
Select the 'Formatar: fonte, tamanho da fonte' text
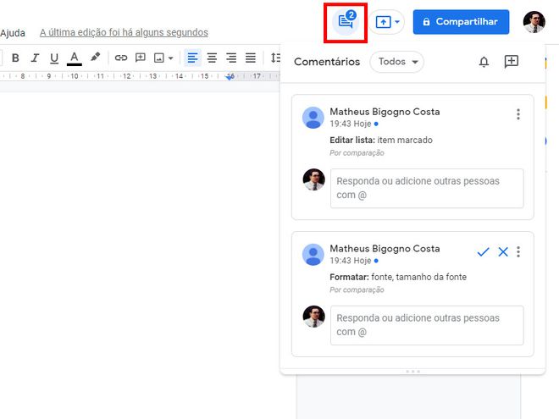(398, 277)
